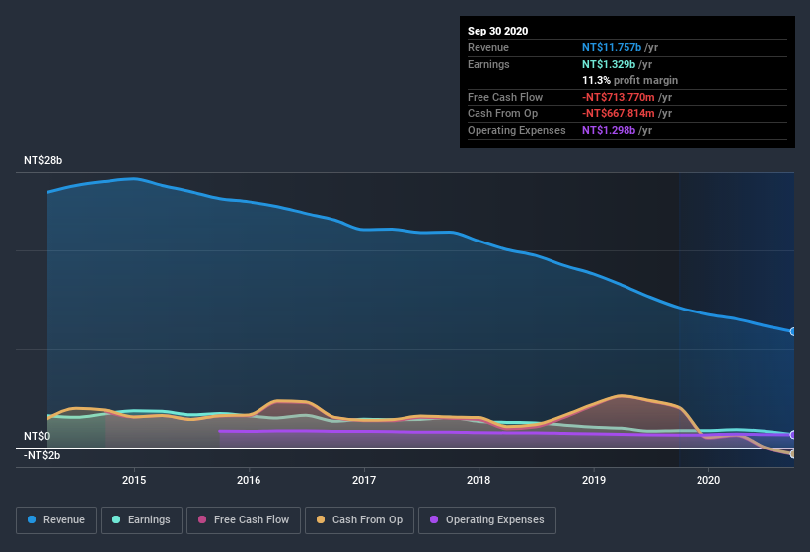Click the purple Operating Expenses endpoint marker
The height and width of the screenshot is (552, 810).
[x=793, y=435]
